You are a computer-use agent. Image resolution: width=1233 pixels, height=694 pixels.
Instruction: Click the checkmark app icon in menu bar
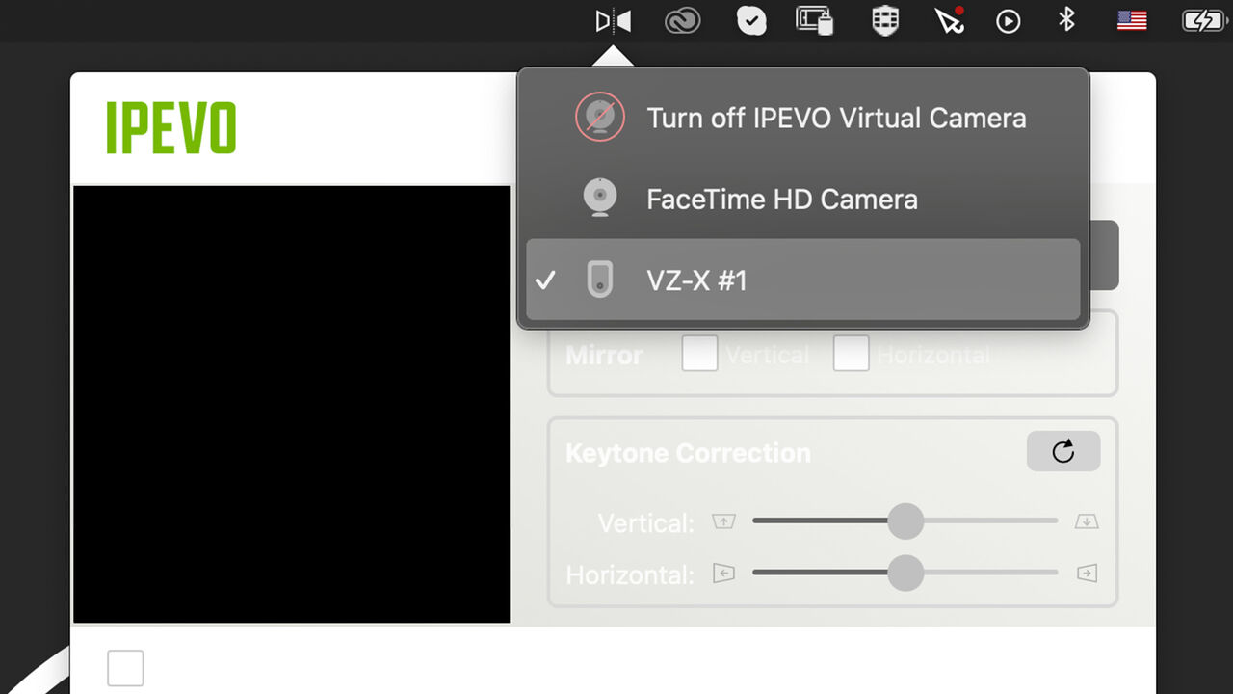tap(751, 20)
